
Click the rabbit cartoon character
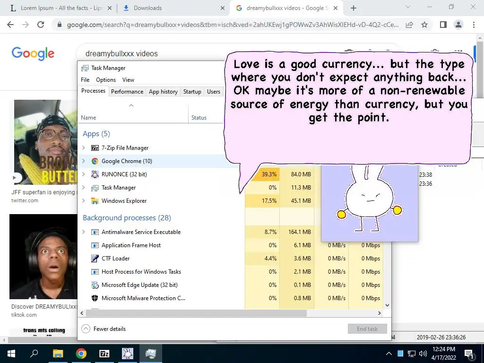pyautogui.click(x=369, y=199)
